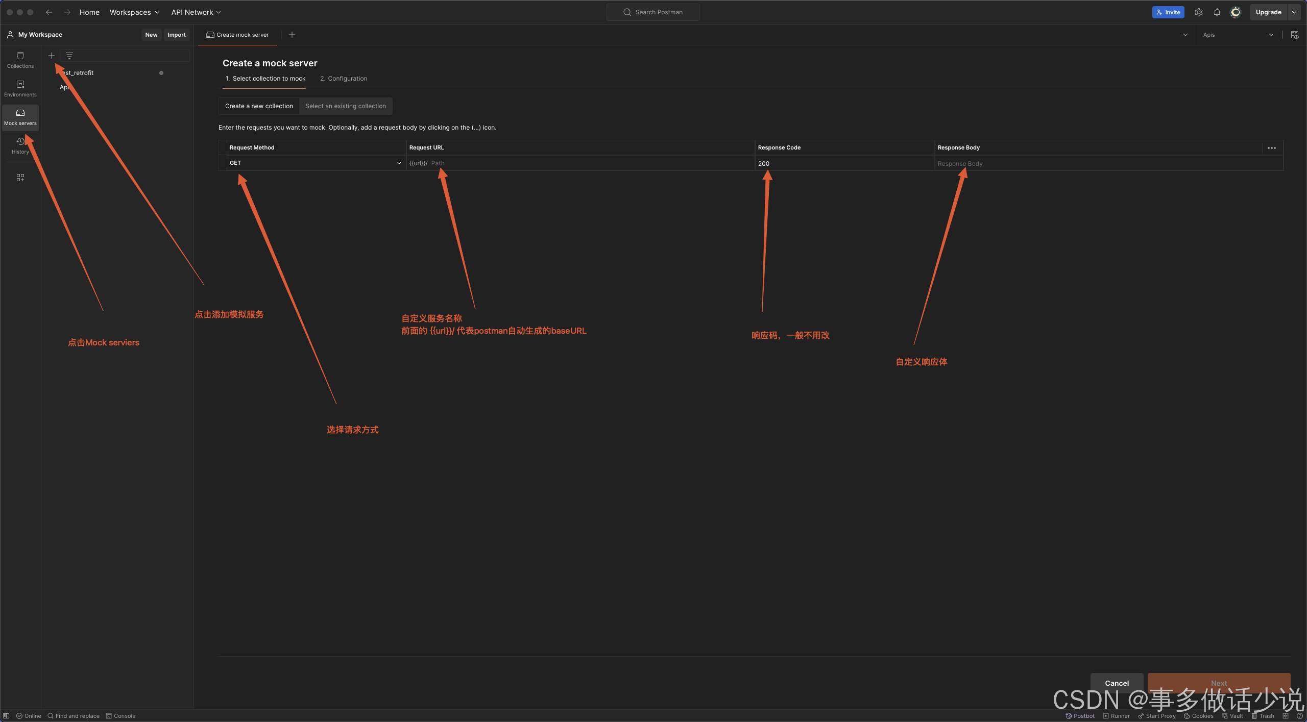This screenshot has width=1307, height=722.
Task: Click the History panel icon
Action: point(19,144)
